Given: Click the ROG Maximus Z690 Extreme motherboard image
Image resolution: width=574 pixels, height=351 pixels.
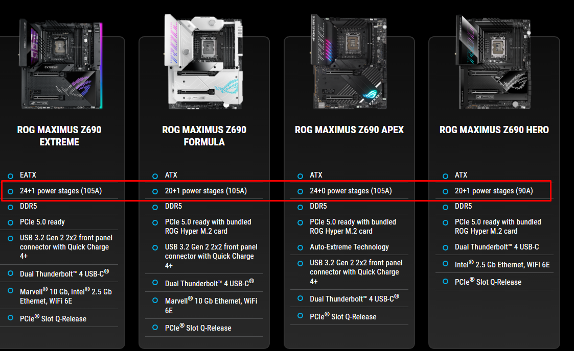Looking at the screenshot, I should [x=60, y=64].
